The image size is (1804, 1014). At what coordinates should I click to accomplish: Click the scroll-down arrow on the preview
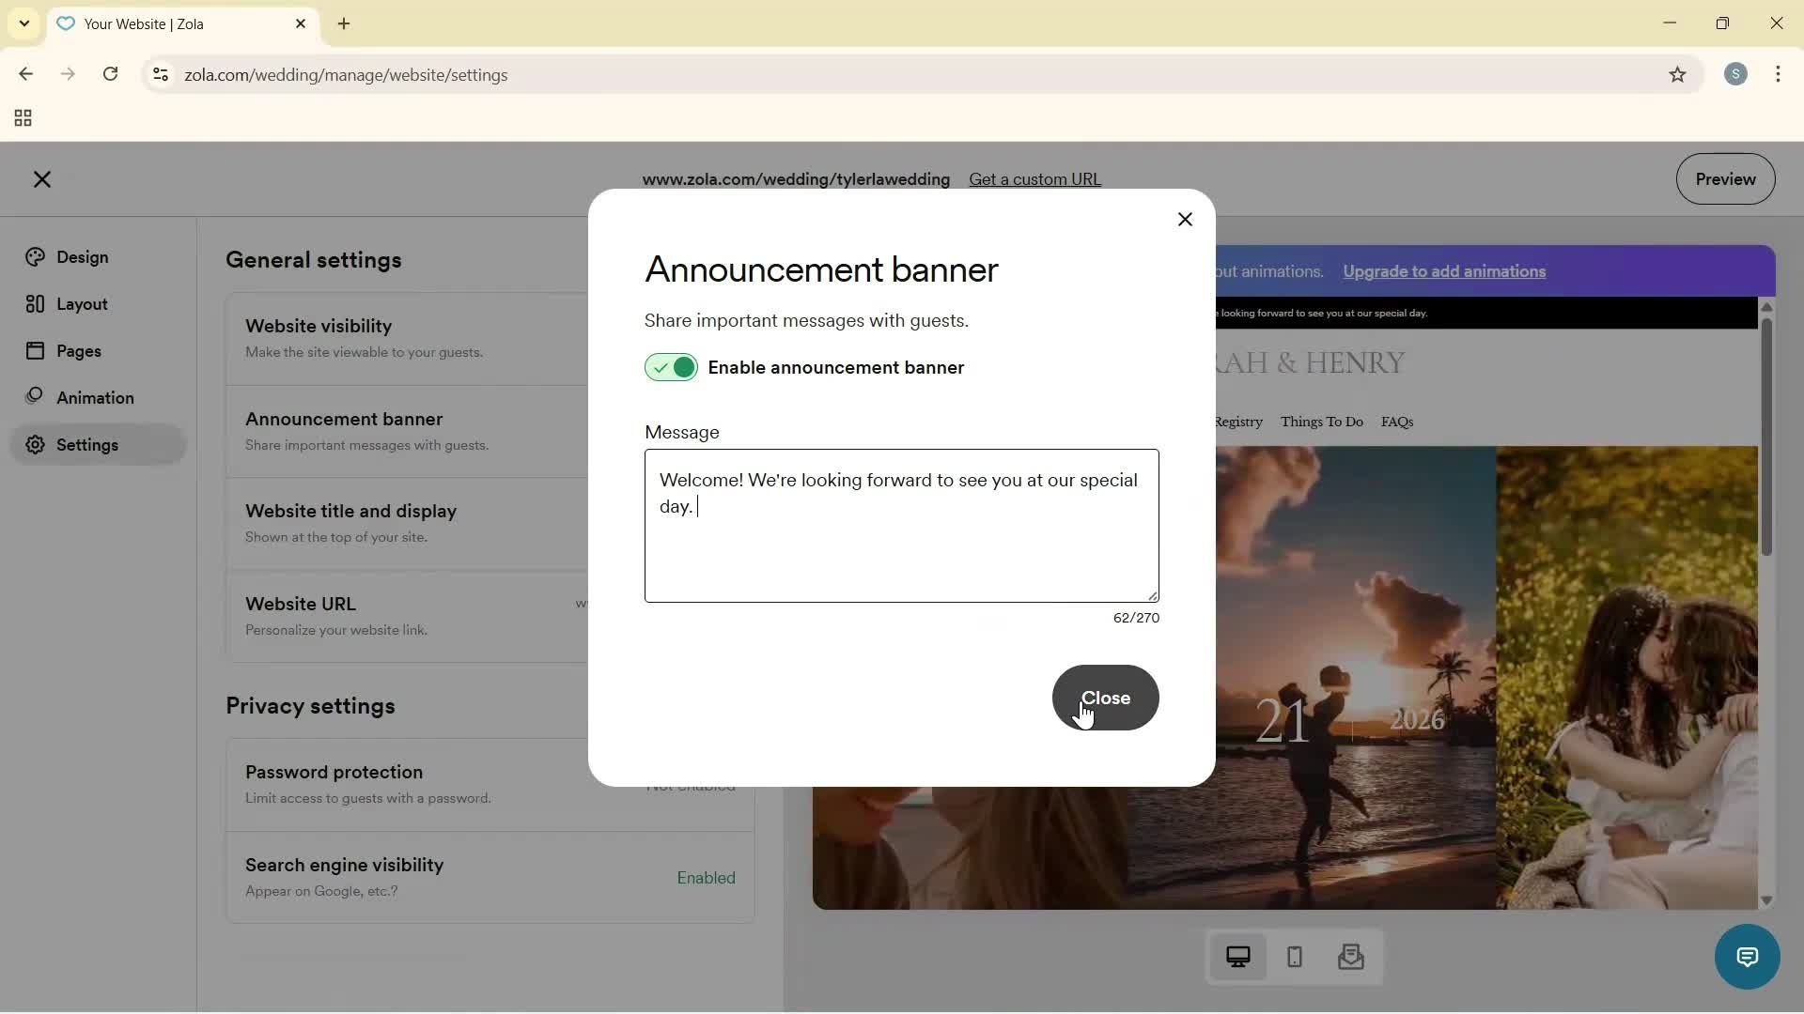coord(1766,900)
